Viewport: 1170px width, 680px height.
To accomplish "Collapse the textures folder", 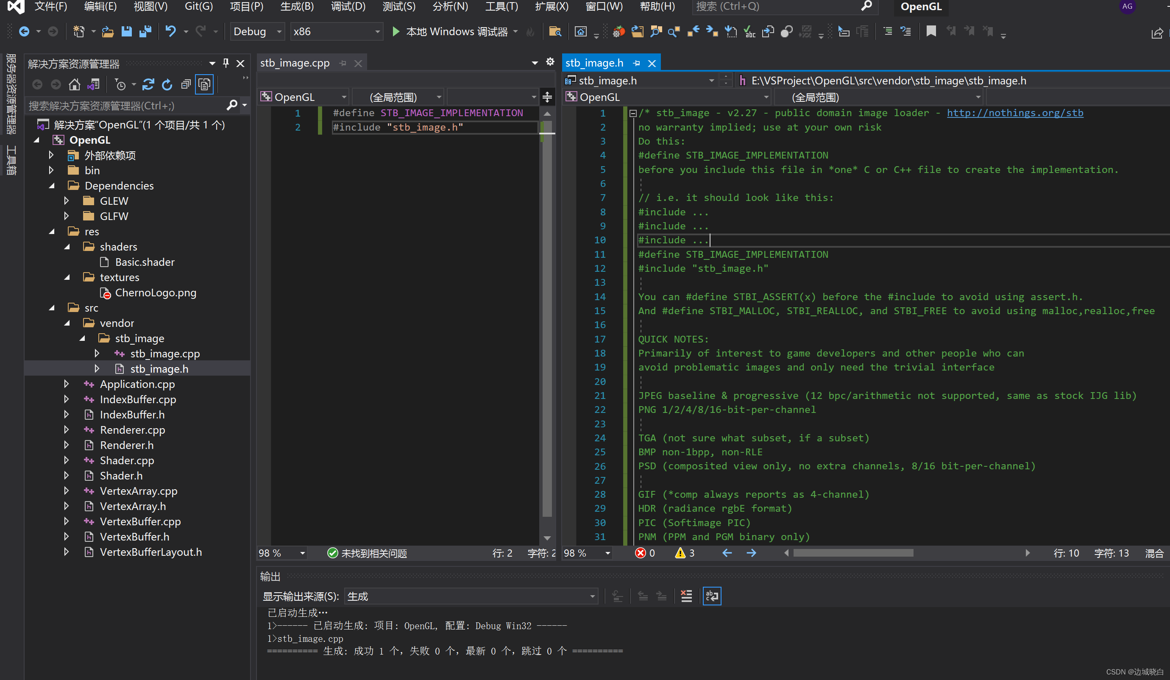I will [x=67, y=277].
